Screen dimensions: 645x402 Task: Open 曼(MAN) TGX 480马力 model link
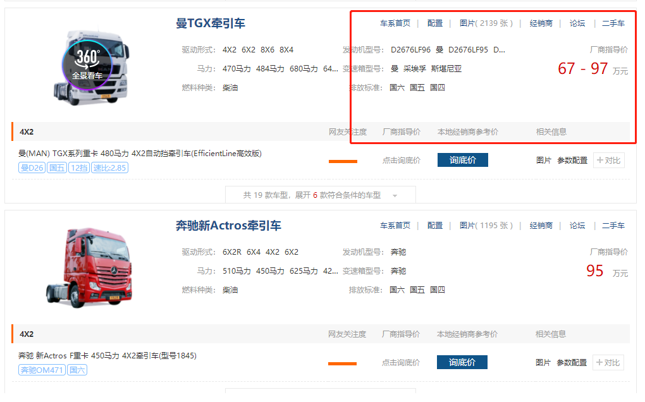coord(140,154)
